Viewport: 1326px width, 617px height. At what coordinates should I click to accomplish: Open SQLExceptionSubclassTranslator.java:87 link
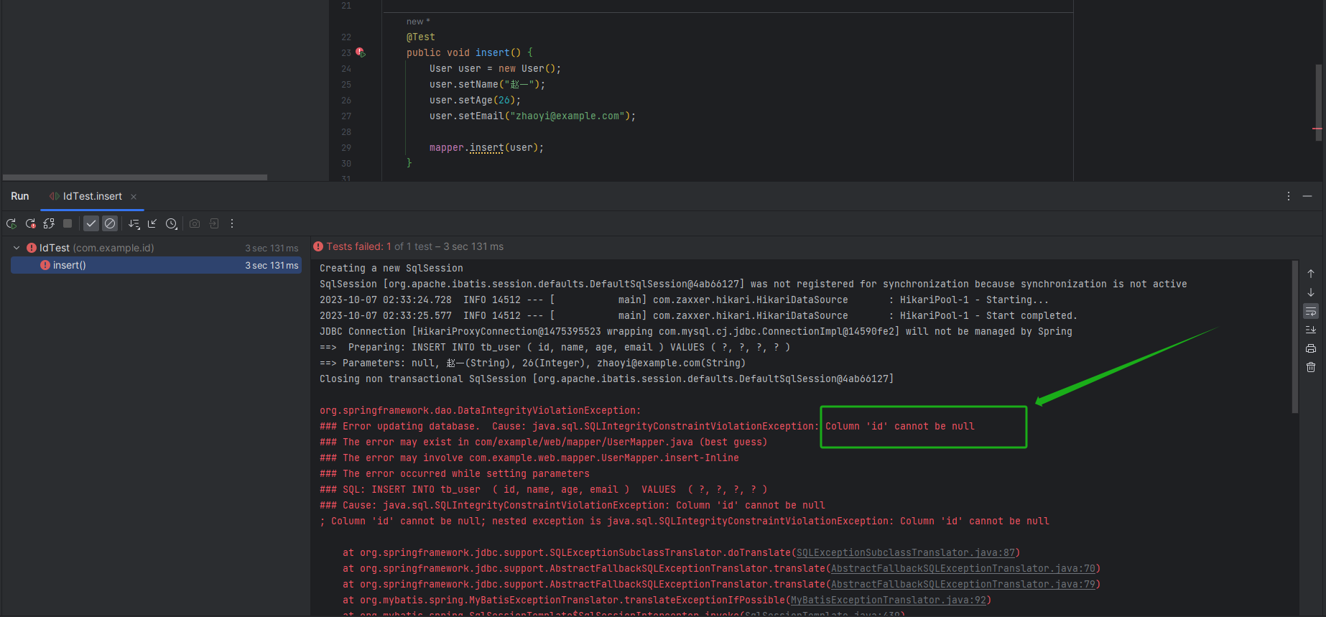tap(906, 553)
